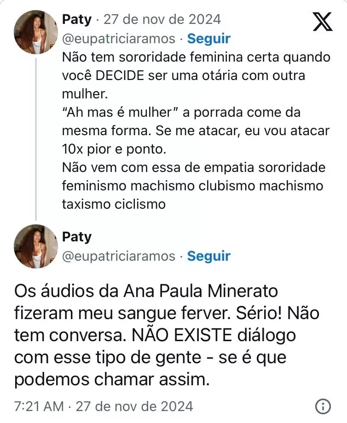Click the top tweet's profile avatar
This screenshot has width=347, height=423.
36,32
